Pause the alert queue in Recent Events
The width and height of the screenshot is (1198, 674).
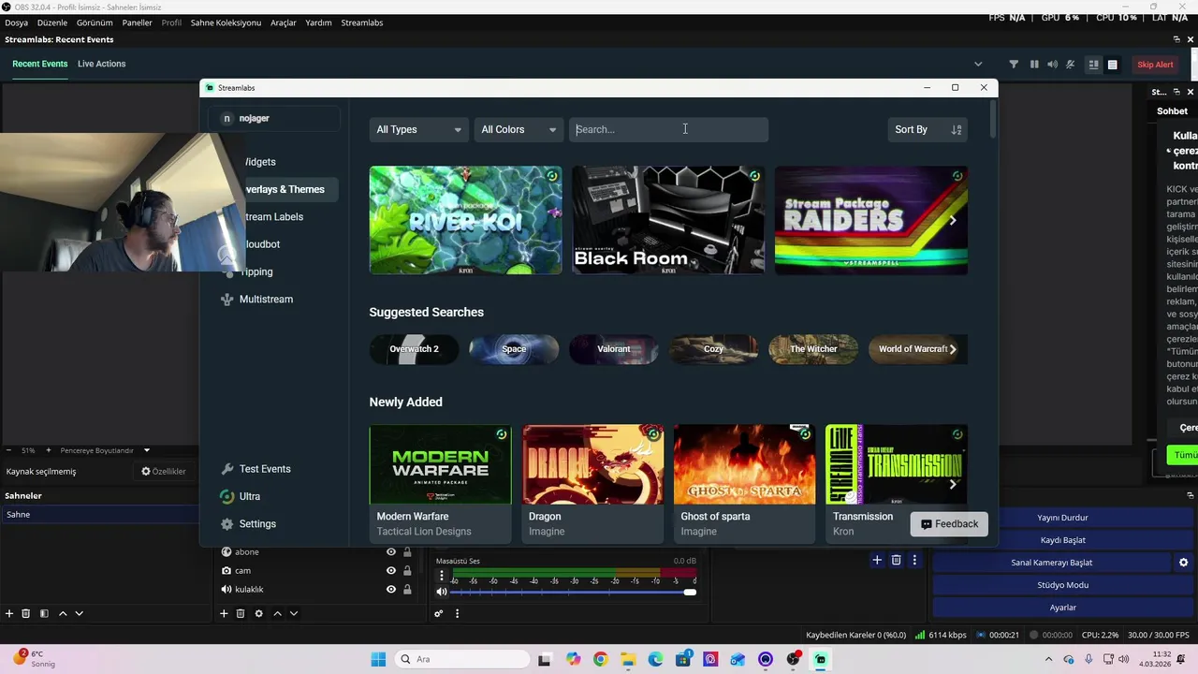[x=1034, y=65]
